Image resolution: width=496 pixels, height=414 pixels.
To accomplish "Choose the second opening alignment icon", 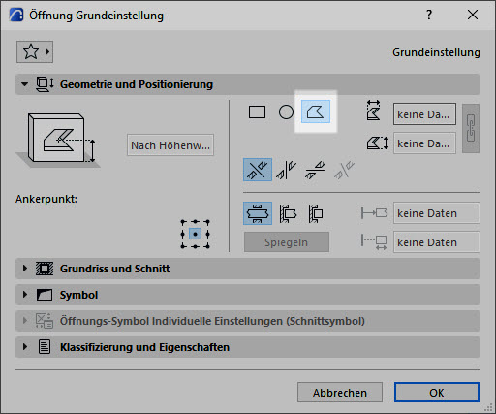I will coord(286,170).
